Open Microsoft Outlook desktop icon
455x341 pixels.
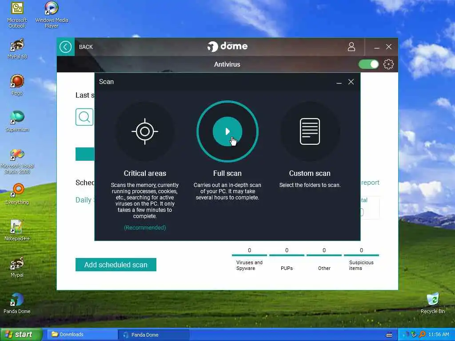point(17,15)
